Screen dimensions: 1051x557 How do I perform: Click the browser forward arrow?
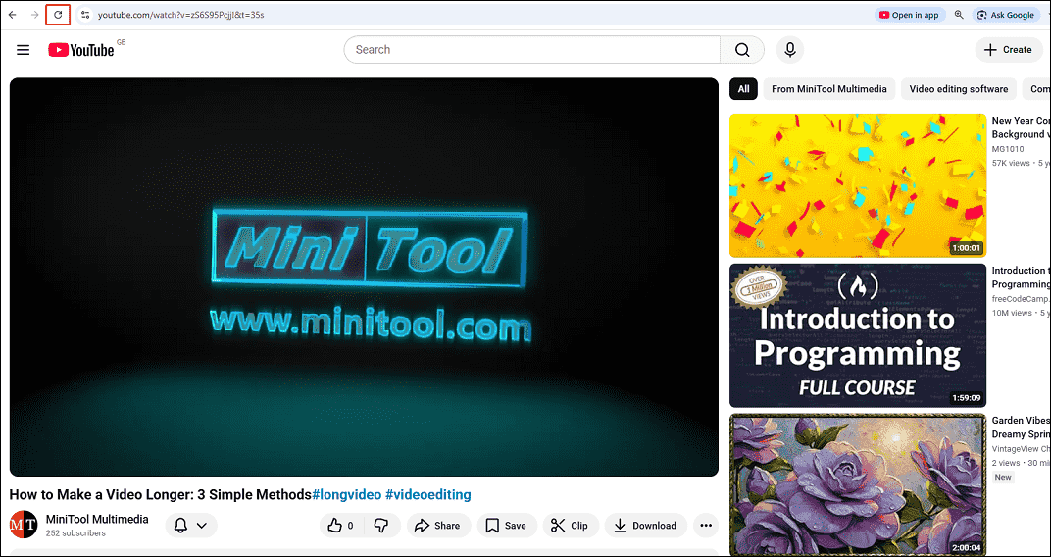[35, 14]
